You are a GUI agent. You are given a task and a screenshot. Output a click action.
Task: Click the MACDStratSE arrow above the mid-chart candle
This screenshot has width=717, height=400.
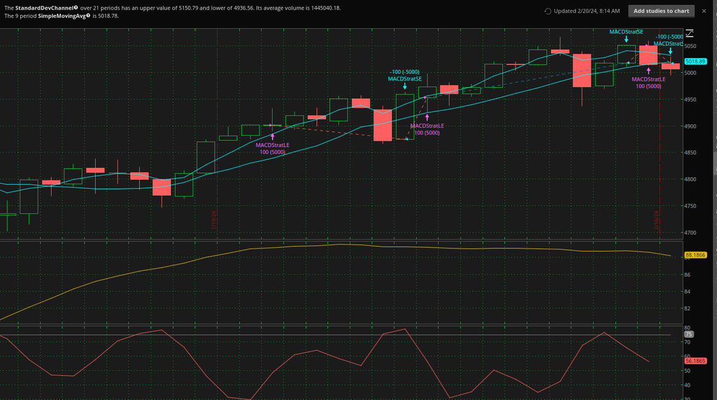coord(405,87)
